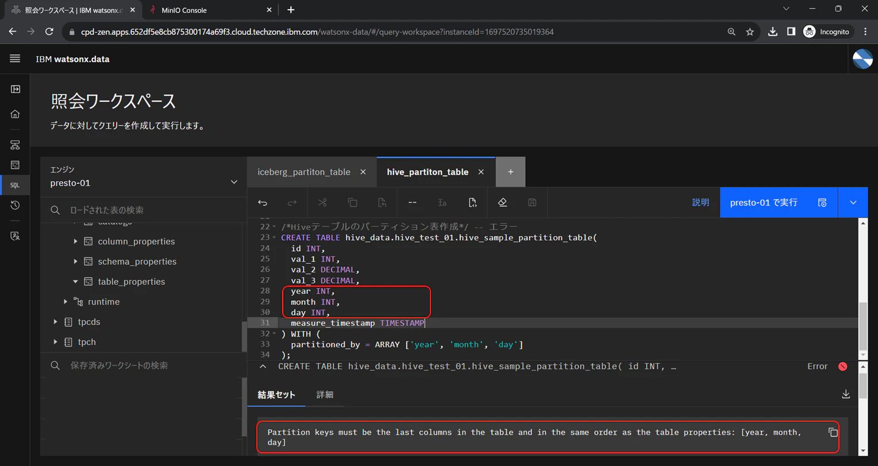878x466 pixels.
Task: Click the measure_timestamp line in the editor
Action: tap(357, 323)
